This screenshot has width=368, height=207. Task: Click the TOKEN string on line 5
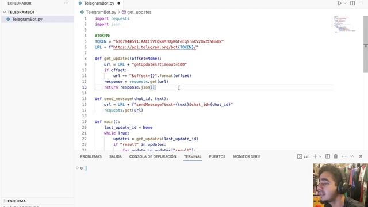(168, 41)
